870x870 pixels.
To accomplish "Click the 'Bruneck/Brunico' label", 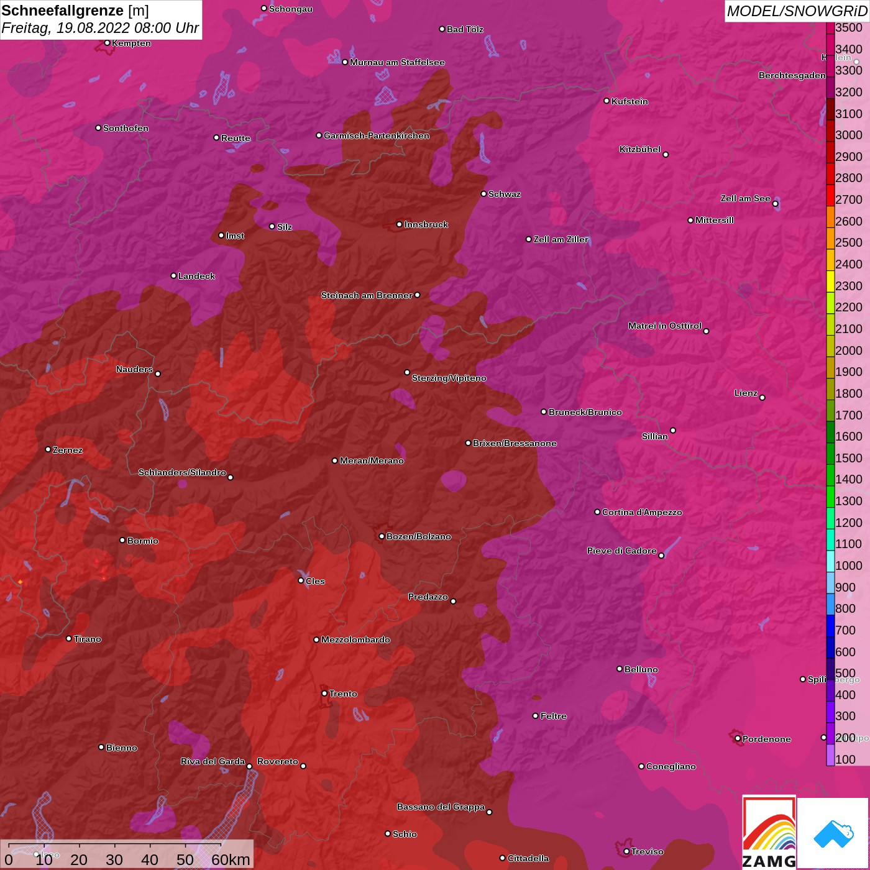I will (585, 412).
